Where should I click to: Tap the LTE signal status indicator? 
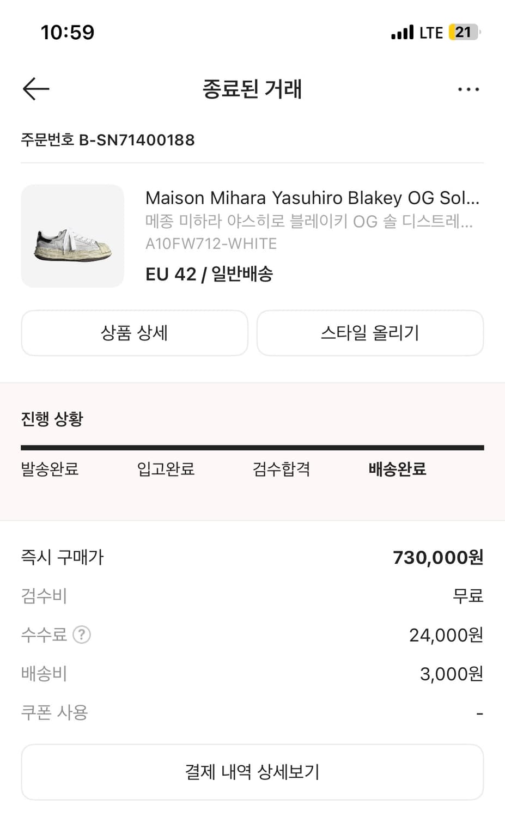tap(417, 33)
